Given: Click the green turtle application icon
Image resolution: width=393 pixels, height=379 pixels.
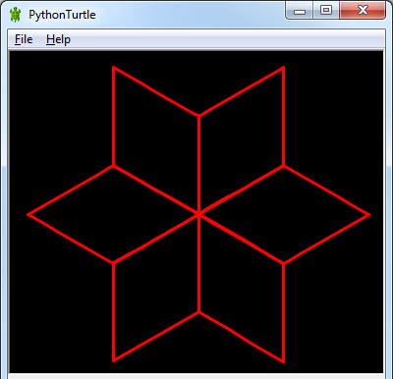Looking at the screenshot, I should 15,15.
